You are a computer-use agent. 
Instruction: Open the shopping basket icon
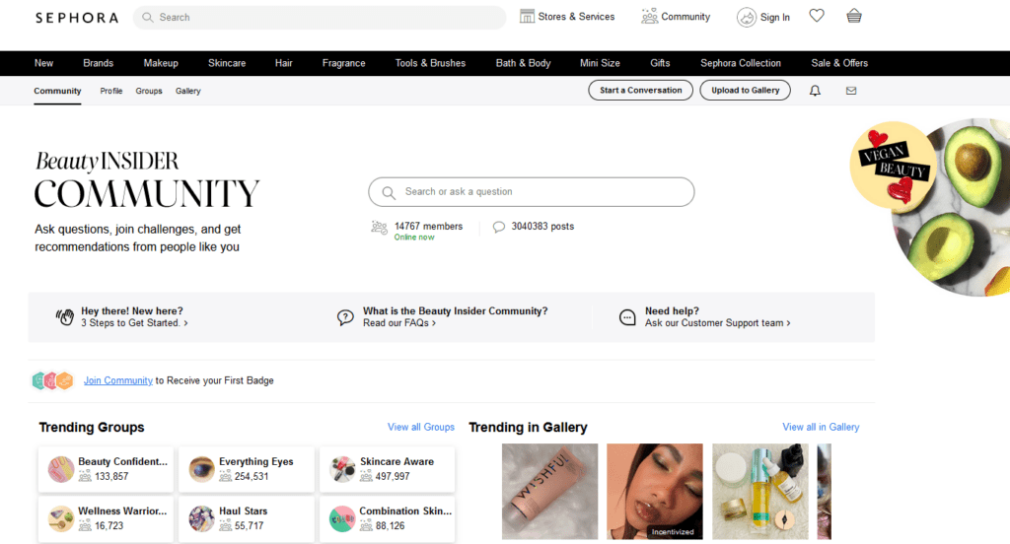854,16
